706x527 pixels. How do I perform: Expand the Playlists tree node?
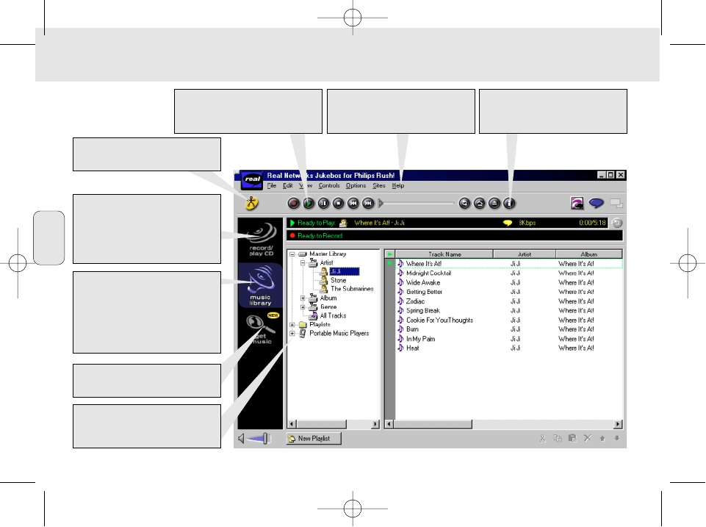tap(292, 325)
